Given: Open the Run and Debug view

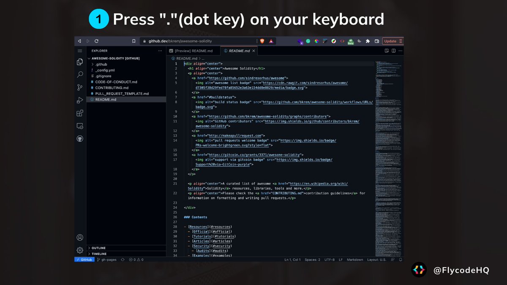Looking at the screenshot, I should pyautogui.click(x=80, y=100).
